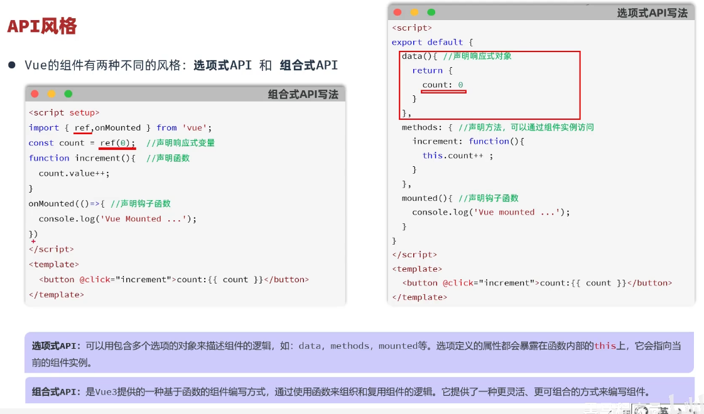704x414 pixels.
Task: Click '</script>' in 选项式API写法 window
Action: (414, 255)
